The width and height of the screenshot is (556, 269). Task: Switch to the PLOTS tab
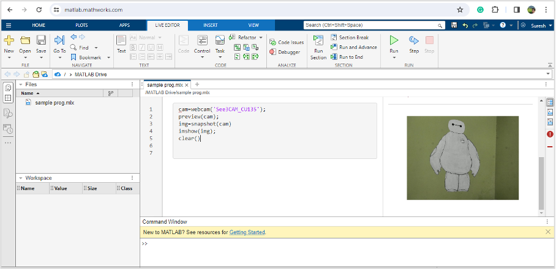click(81, 25)
